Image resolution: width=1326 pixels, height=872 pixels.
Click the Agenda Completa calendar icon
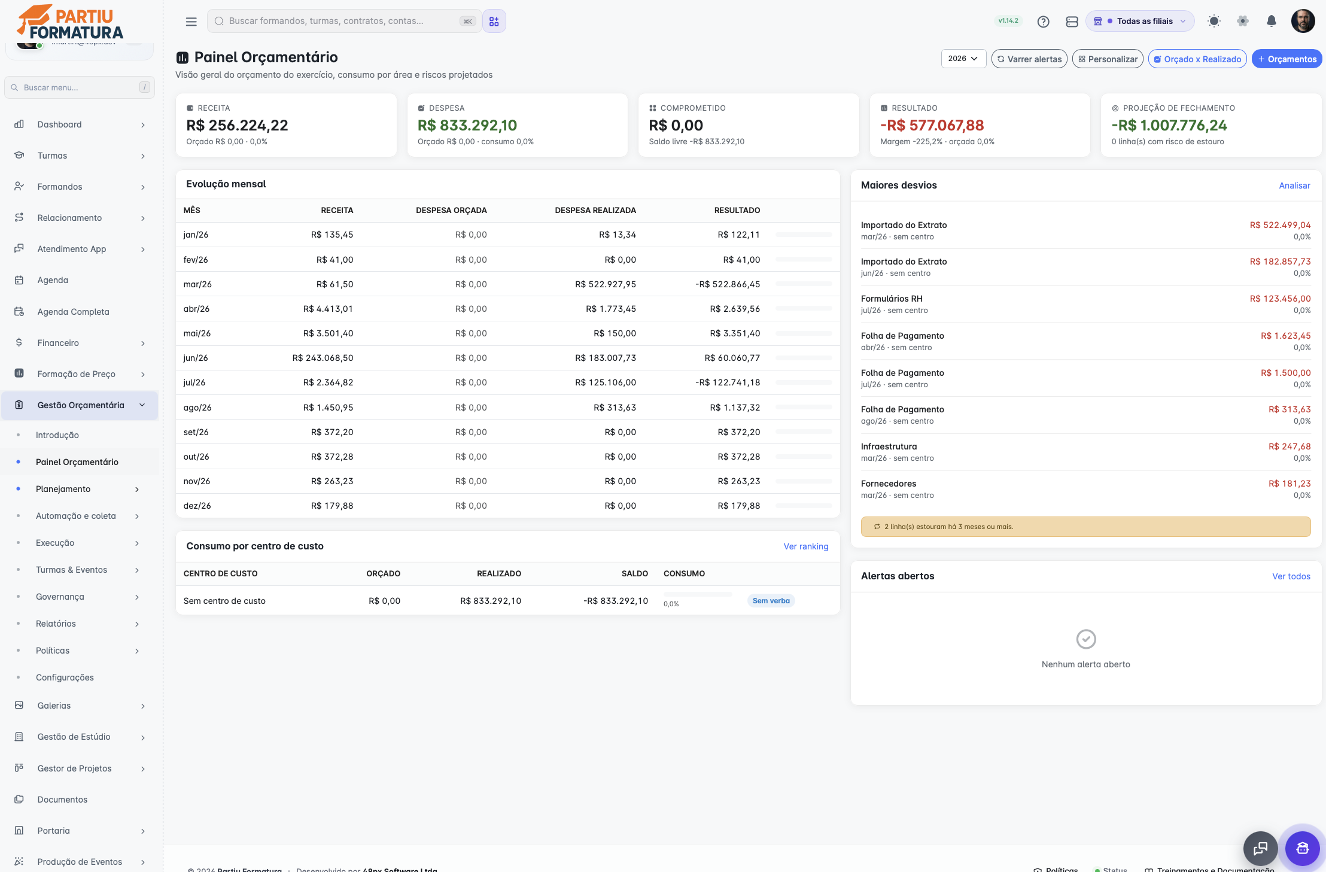pyautogui.click(x=19, y=311)
